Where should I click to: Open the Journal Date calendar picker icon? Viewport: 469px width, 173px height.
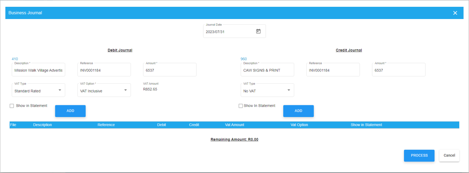[x=258, y=32]
